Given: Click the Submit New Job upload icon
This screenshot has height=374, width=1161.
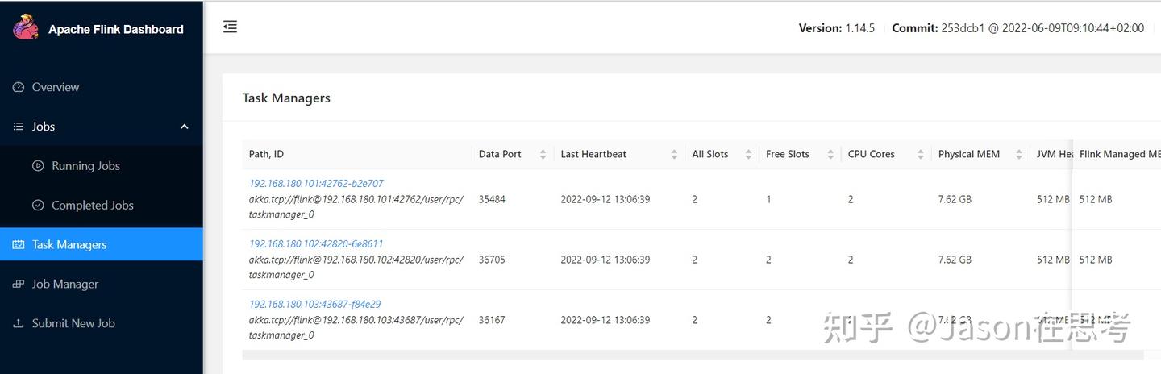Looking at the screenshot, I should point(19,324).
